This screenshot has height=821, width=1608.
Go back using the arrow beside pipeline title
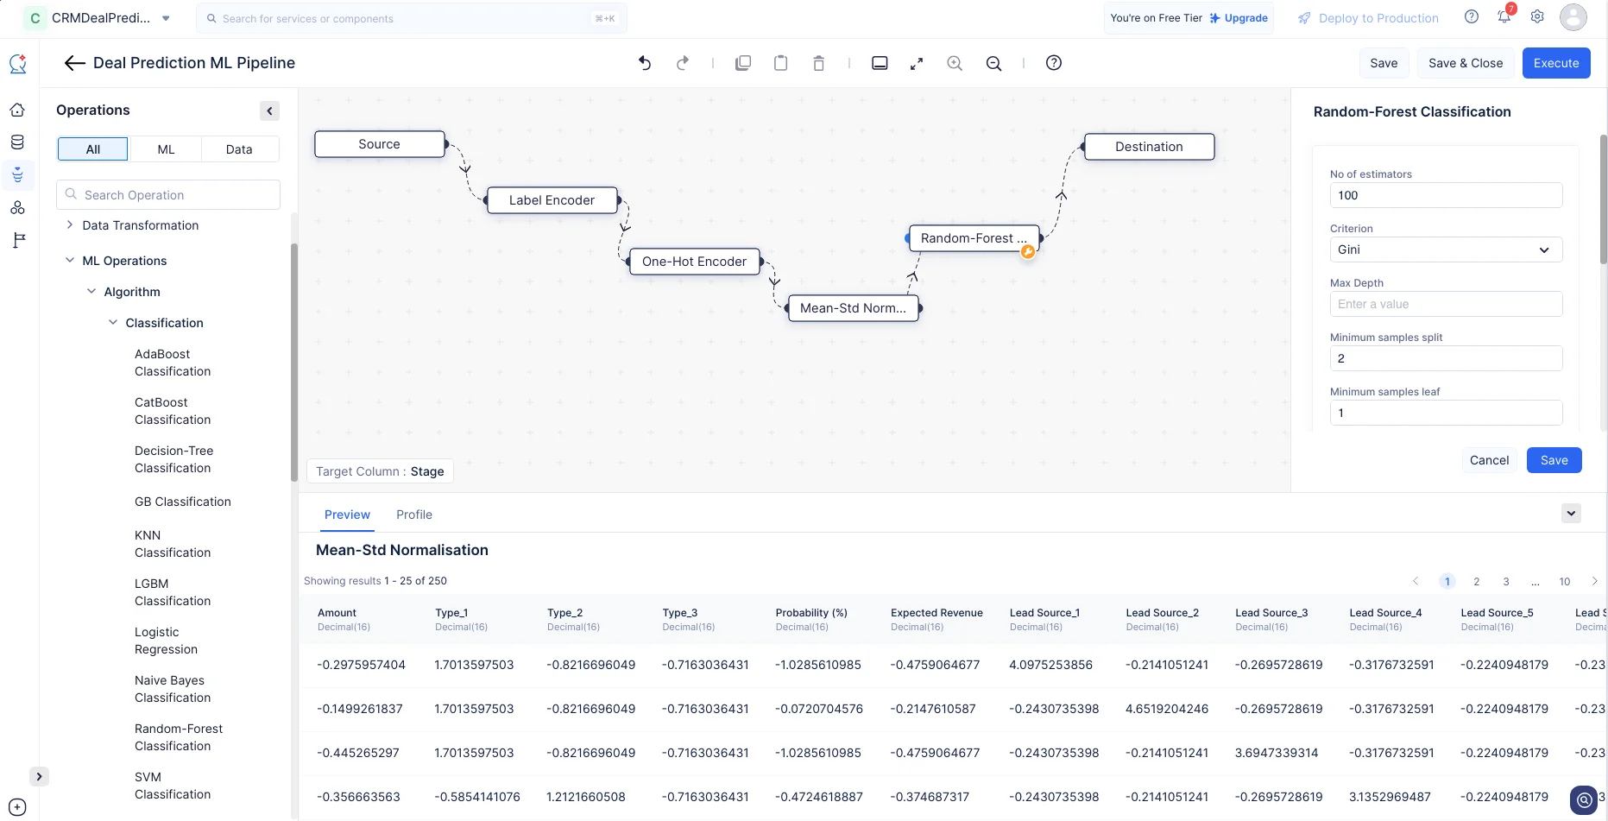coord(74,63)
